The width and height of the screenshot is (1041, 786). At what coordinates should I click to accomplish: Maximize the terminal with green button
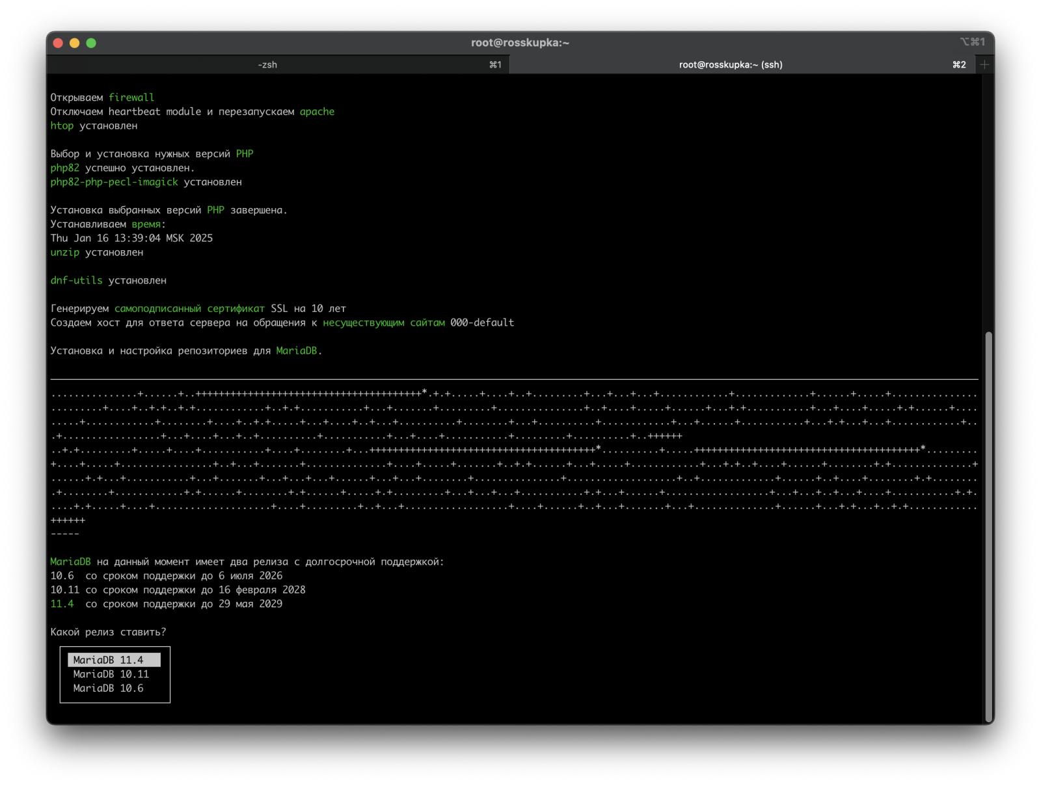91,43
